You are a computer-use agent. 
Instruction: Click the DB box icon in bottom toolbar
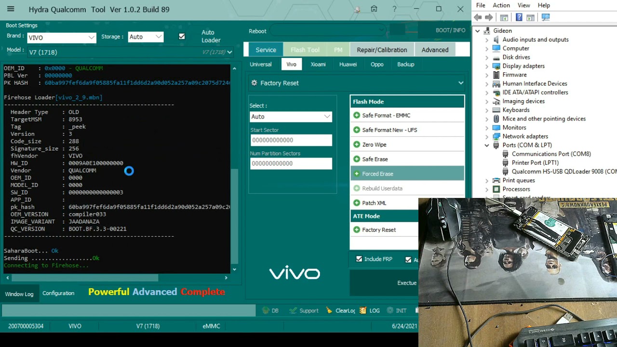point(265,310)
